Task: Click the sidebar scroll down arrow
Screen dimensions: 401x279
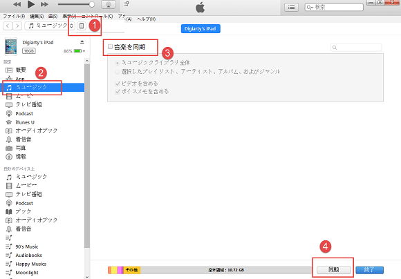Action: point(87,277)
